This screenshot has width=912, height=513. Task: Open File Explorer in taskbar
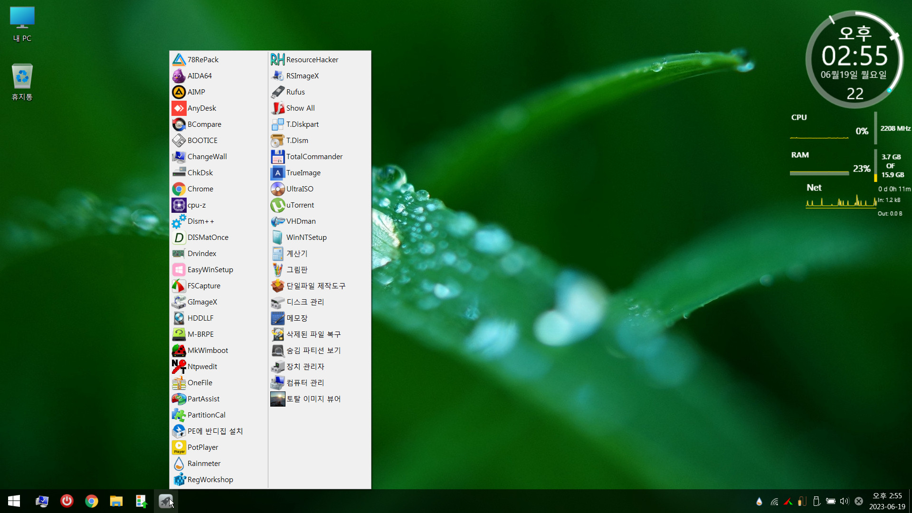[x=116, y=501]
